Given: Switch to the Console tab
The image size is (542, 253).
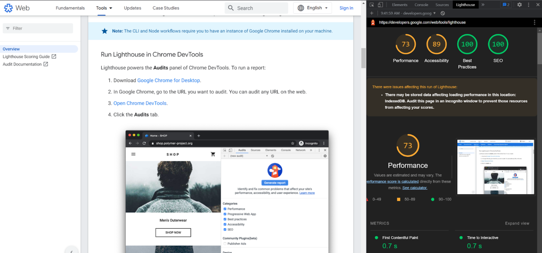Looking at the screenshot, I should [421, 5].
